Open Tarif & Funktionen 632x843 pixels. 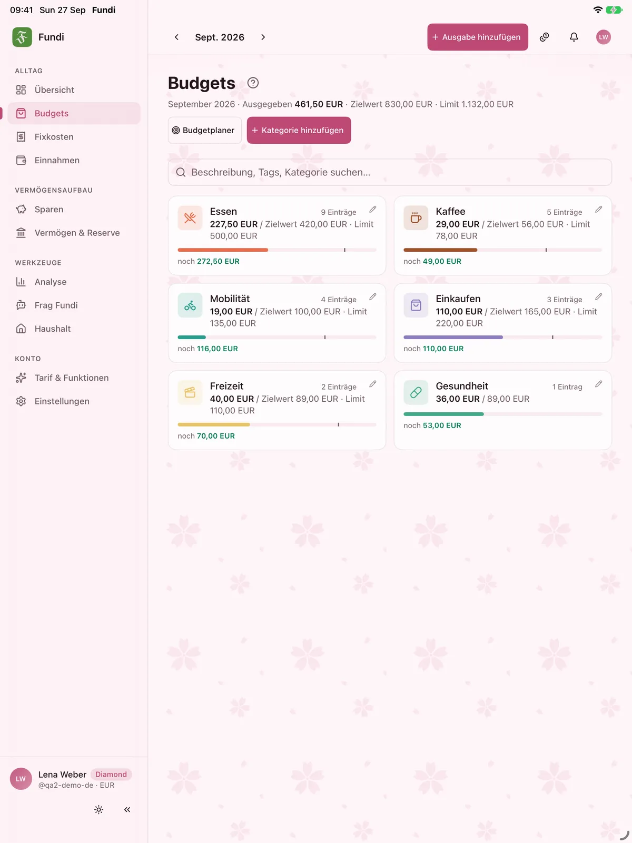(74, 378)
